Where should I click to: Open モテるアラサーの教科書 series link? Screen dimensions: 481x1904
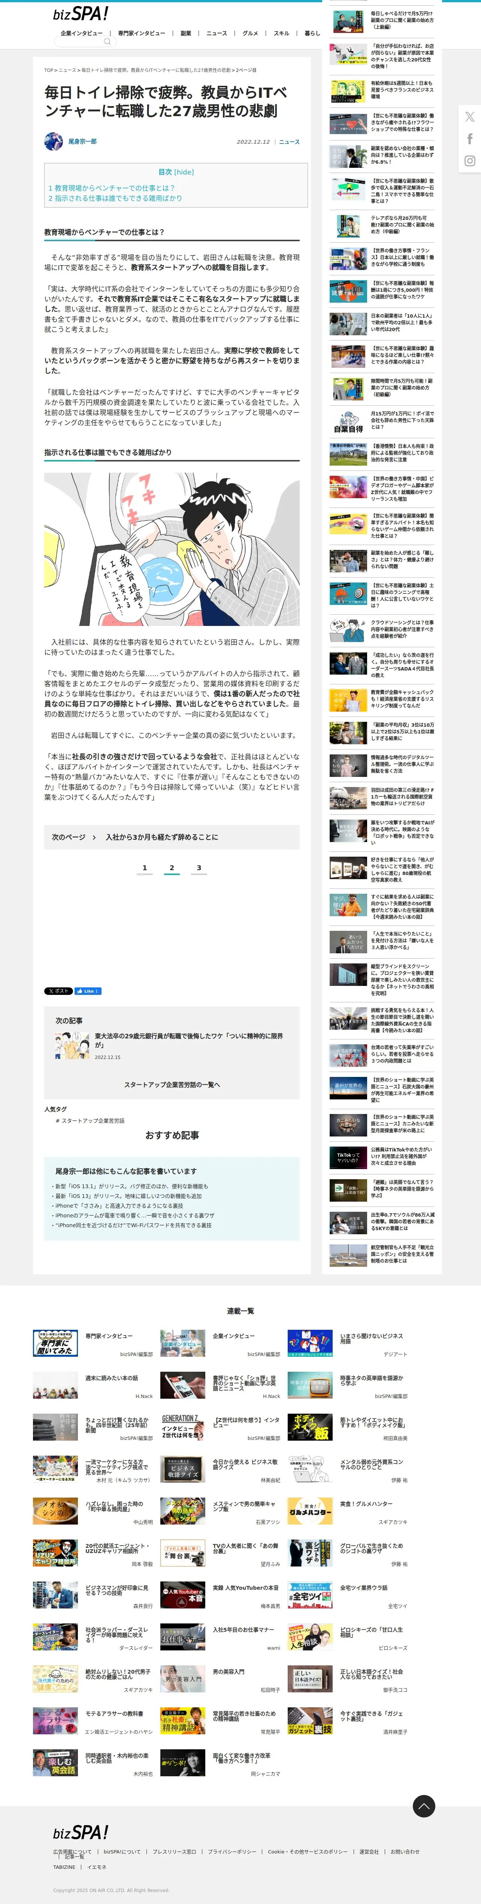[x=115, y=1713]
